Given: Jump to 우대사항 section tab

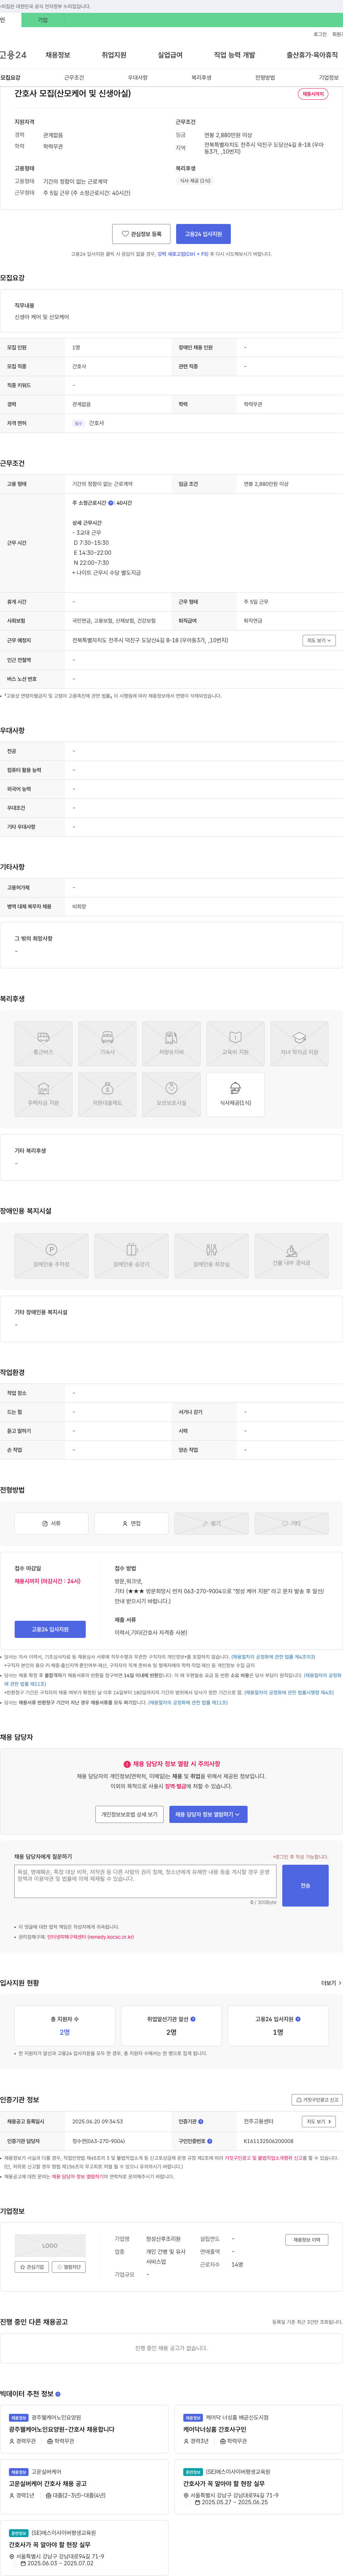Looking at the screenshot, I should click(x=138, y=77).
